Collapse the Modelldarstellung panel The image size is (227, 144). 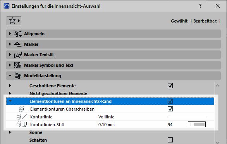click(10, 76)
